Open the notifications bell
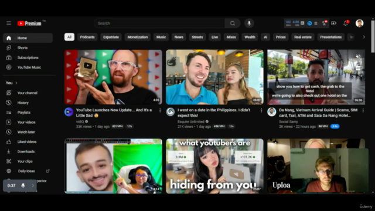The height and width of the screenshot is (211, 375). point(346,23)
